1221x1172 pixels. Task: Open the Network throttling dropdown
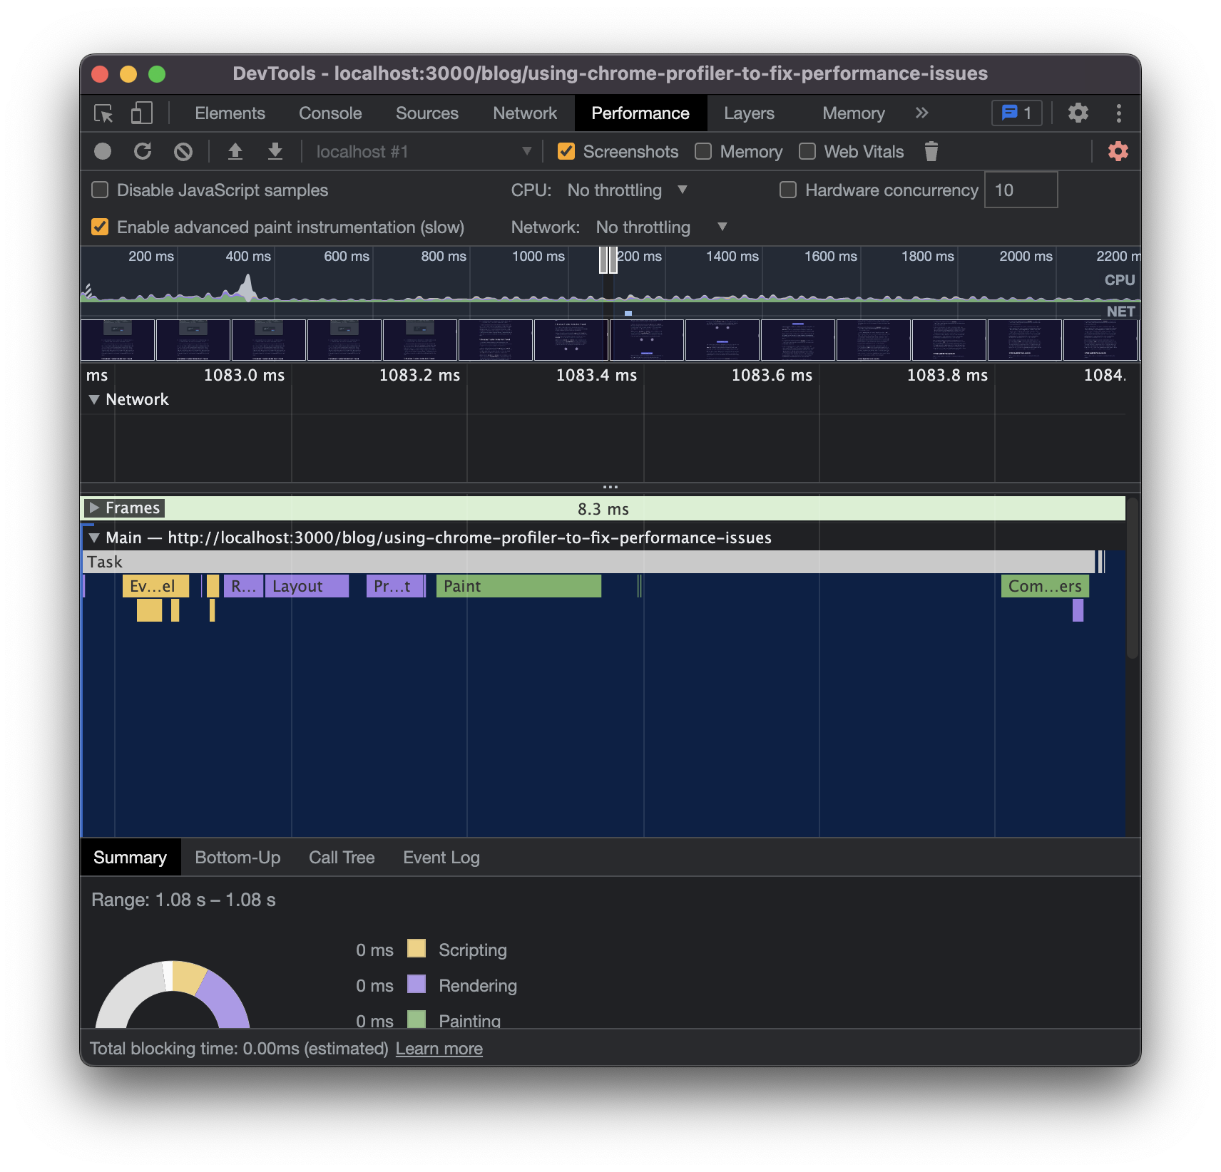tap(662, 227)
